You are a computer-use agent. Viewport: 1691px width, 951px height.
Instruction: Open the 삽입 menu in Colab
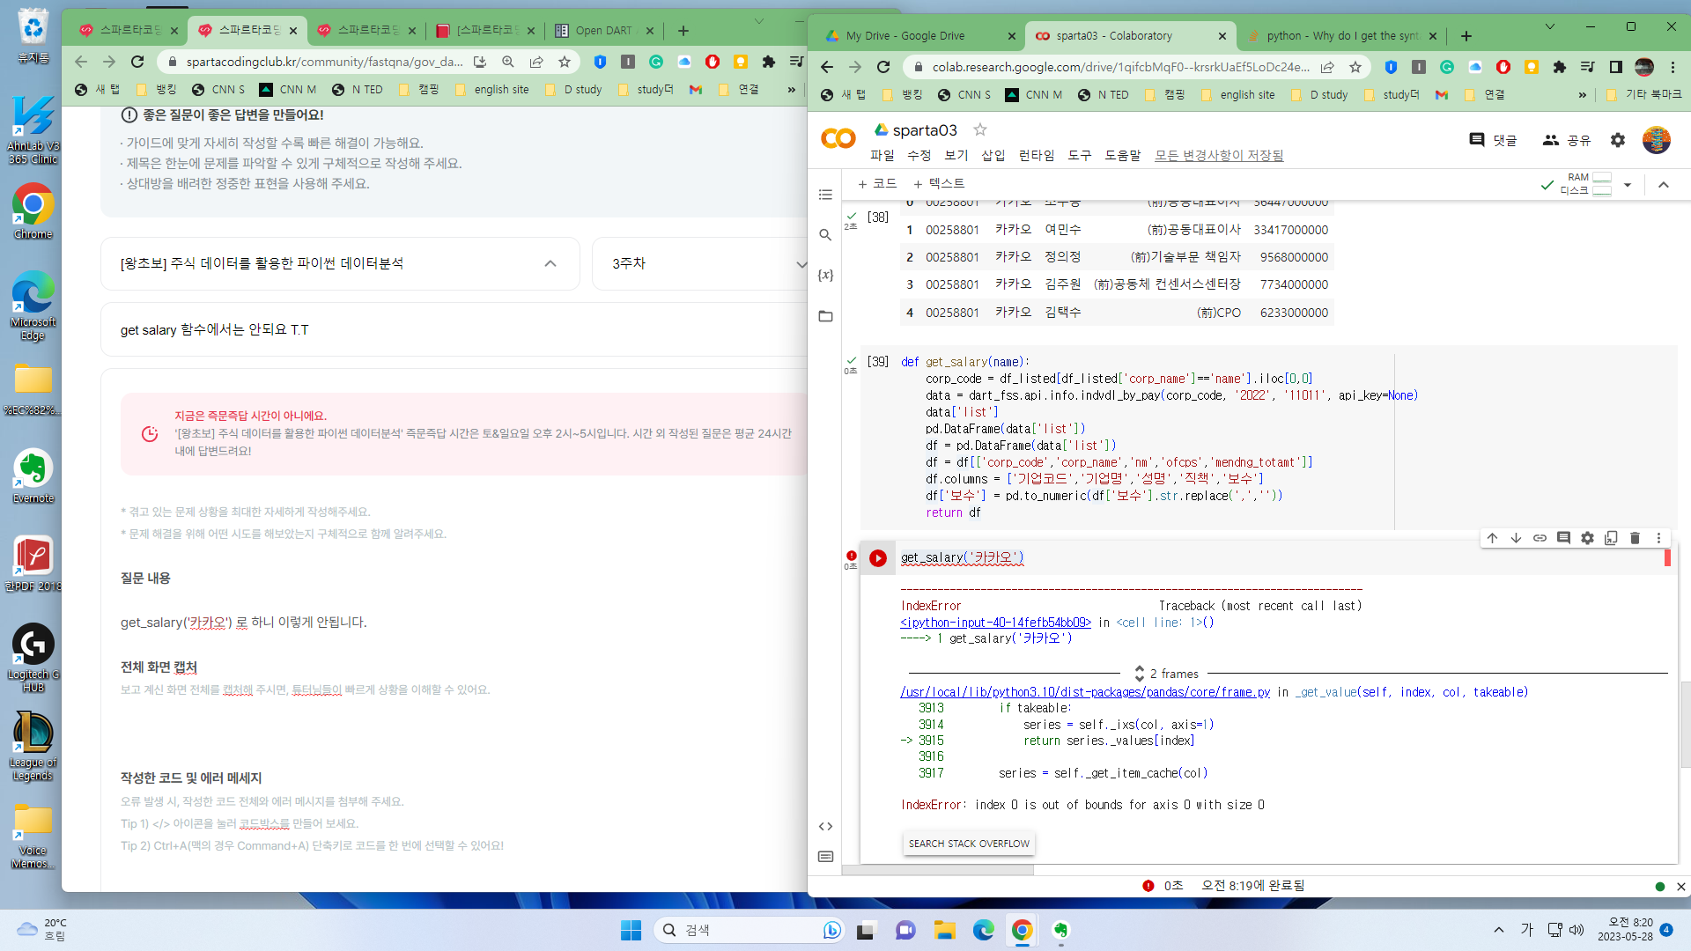click(x=993, y=155)
